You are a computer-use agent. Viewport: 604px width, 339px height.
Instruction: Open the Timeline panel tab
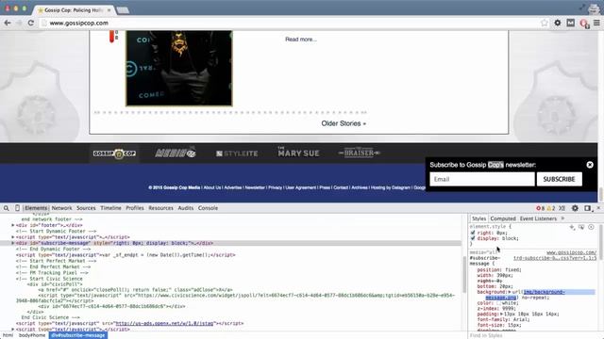click(110, 208)
